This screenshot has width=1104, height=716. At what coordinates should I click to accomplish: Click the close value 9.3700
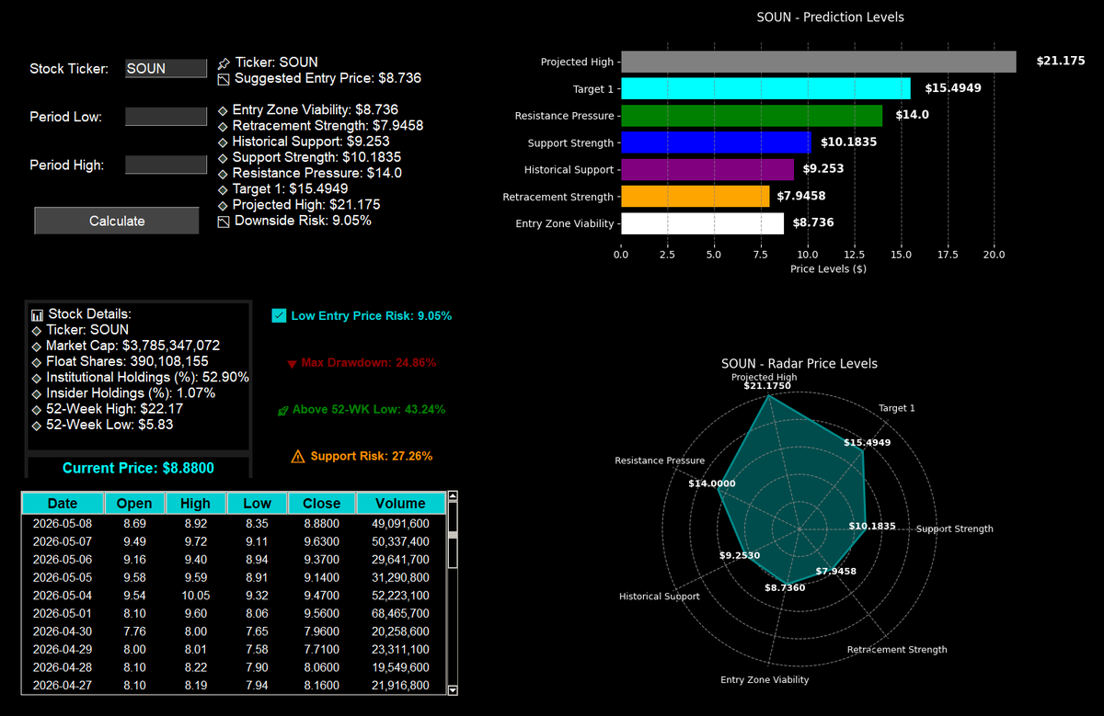(x=321, y=559)
